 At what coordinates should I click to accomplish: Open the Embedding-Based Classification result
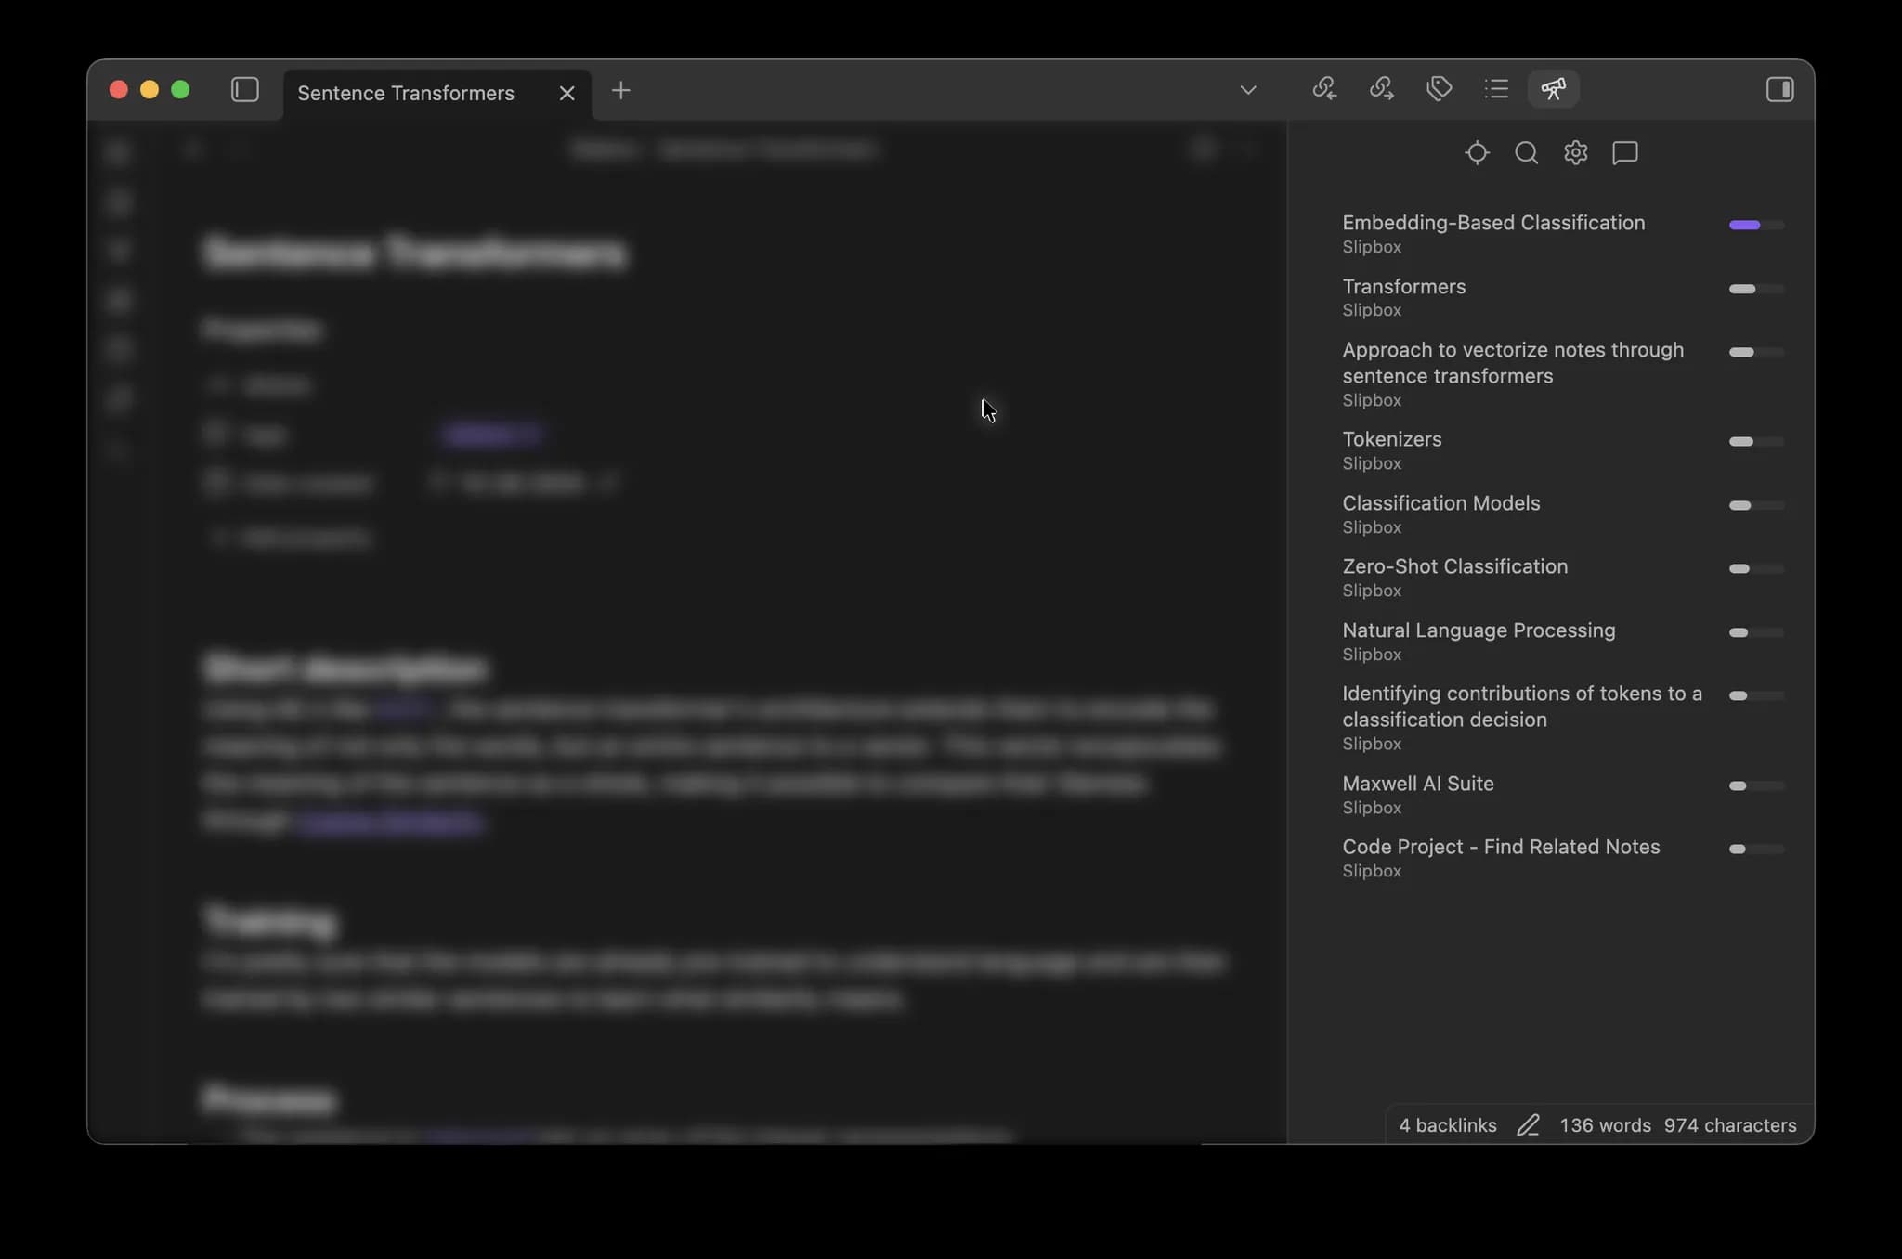[1493, 223]
